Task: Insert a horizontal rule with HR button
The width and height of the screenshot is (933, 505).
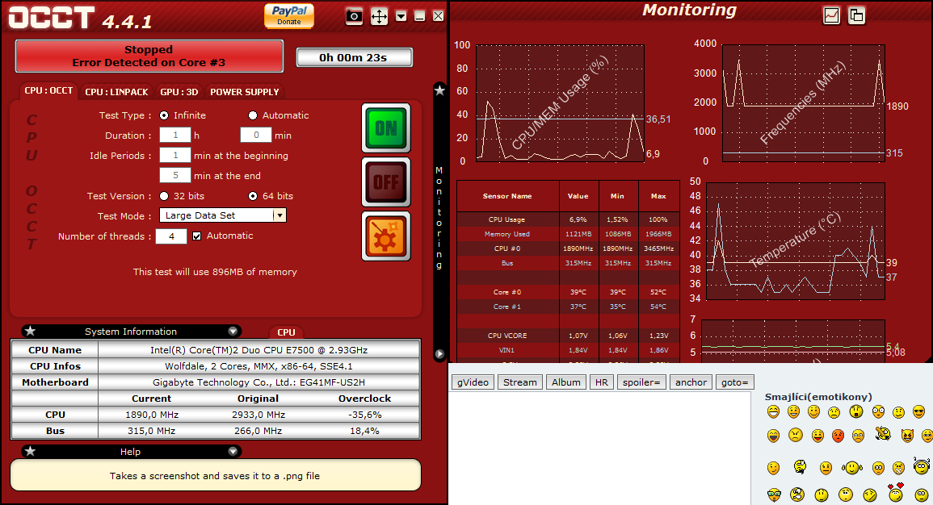Action: [602, 382]
